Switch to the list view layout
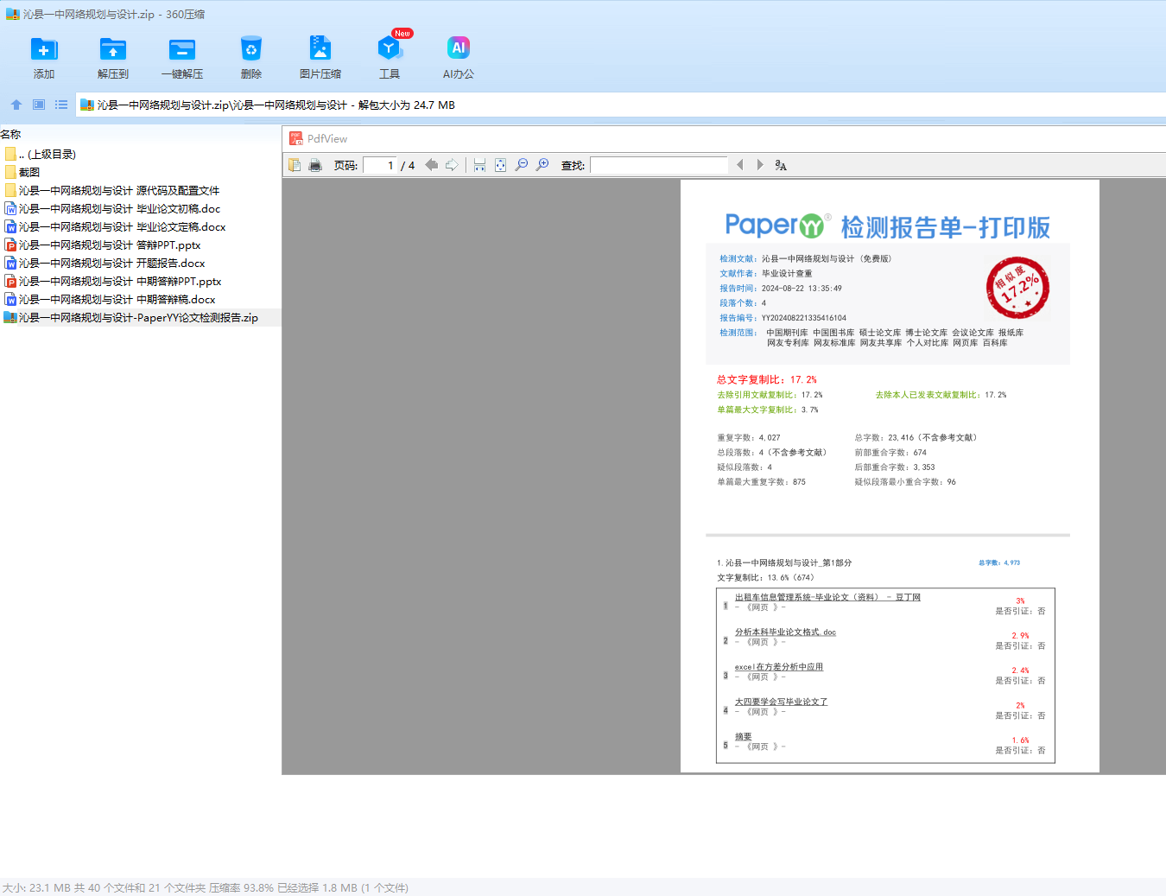This screenshot has width=1166, height=896. point(61,105)
